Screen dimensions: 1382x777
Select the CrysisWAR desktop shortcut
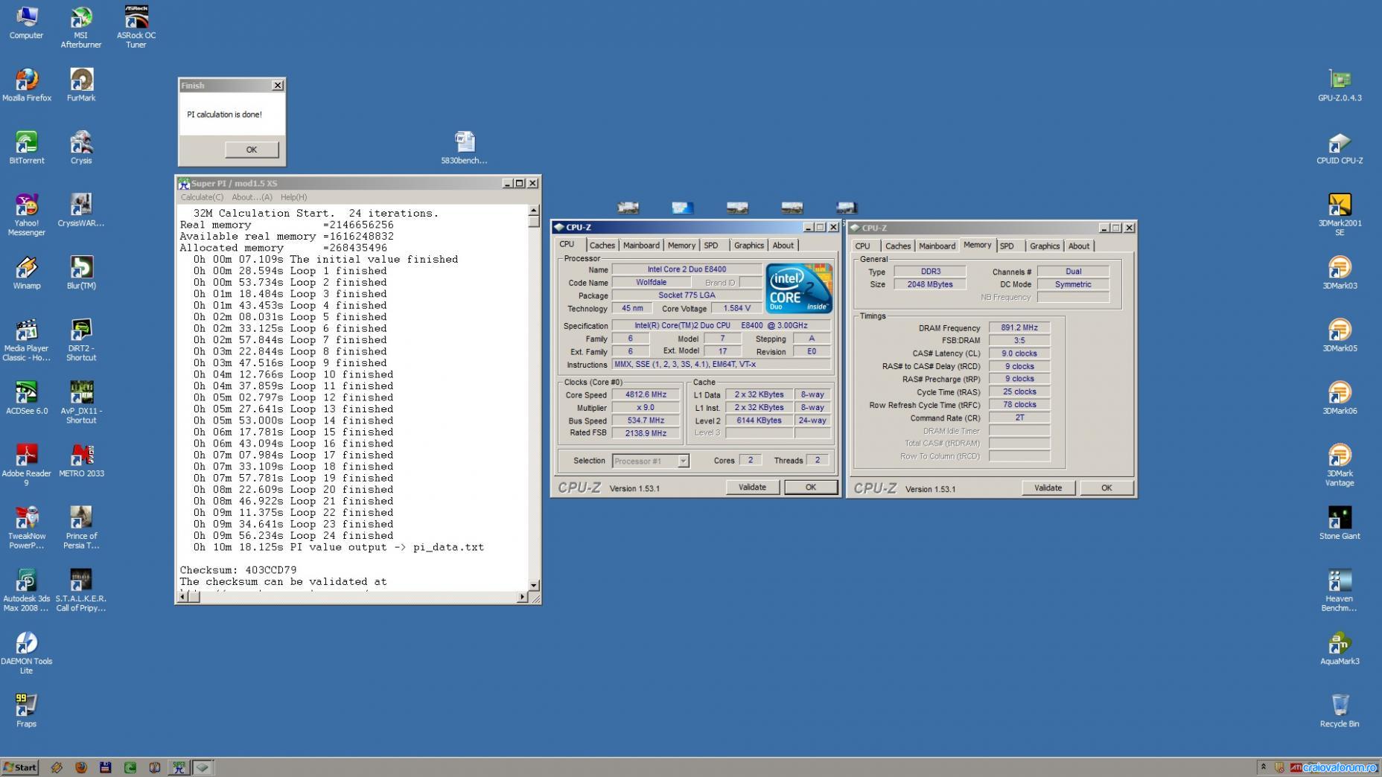coord(81,210)
